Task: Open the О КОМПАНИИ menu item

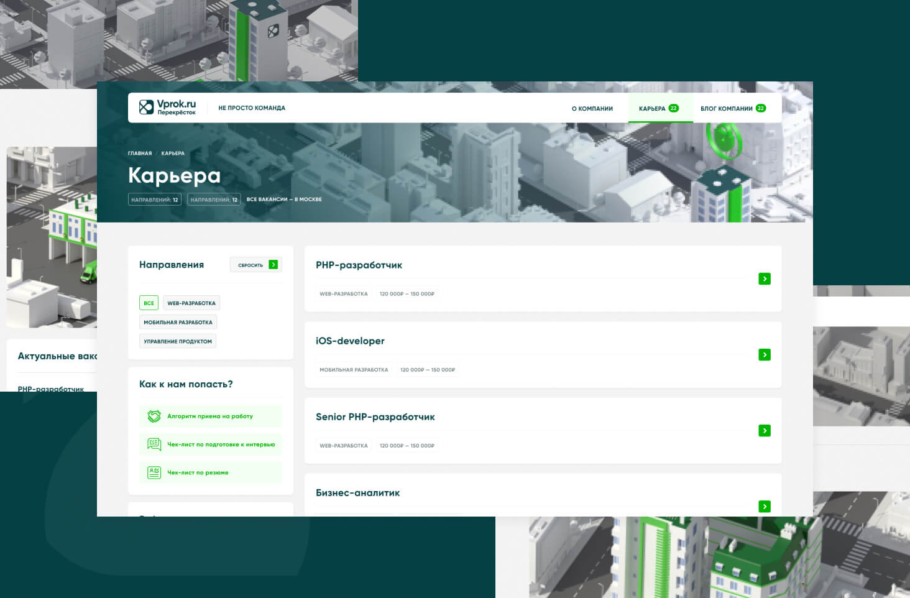Action: point(592,109)
